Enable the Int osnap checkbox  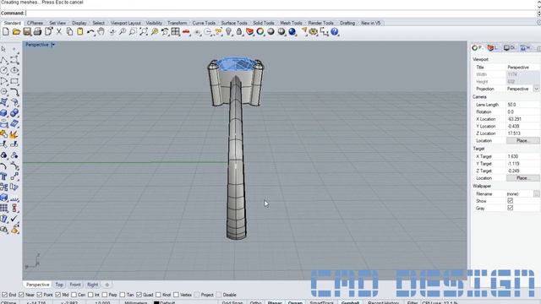(x=90, y=295)
